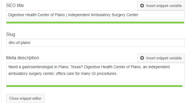Click the Meta description length progress bar
Image resolution: width=189 pixels, height=103 pixels.
click(x=95, y=86)
